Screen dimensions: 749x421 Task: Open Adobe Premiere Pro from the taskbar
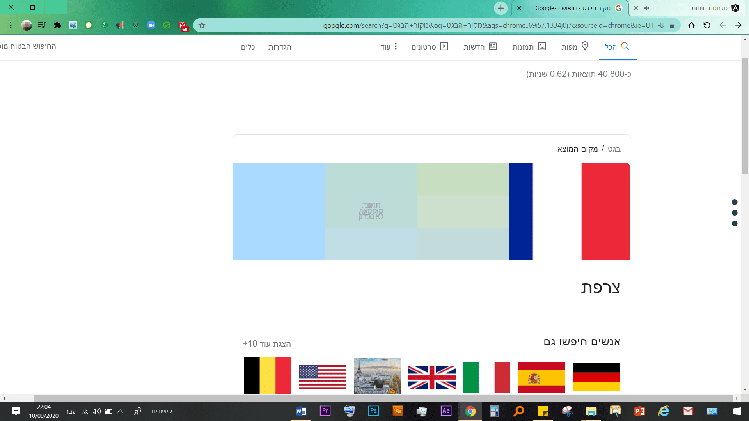click(325, 411)
